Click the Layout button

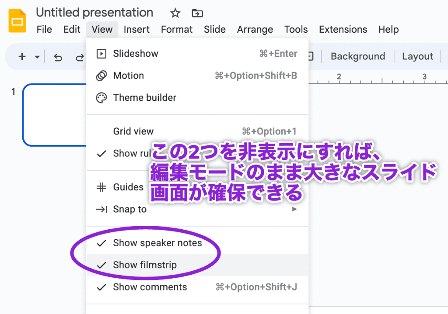tap(417, 56)
